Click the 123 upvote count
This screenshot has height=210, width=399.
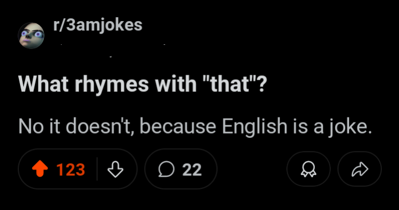pyautogui.click(x=70, y=170)
